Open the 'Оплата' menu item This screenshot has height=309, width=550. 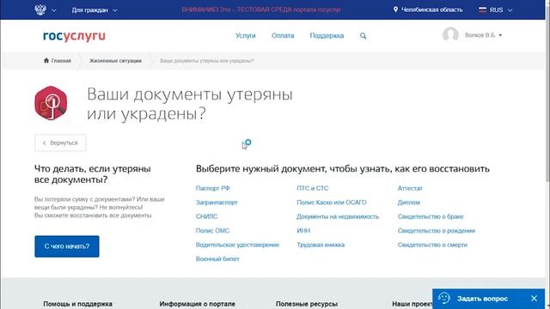pyautogui.click(x=283, y=35)
